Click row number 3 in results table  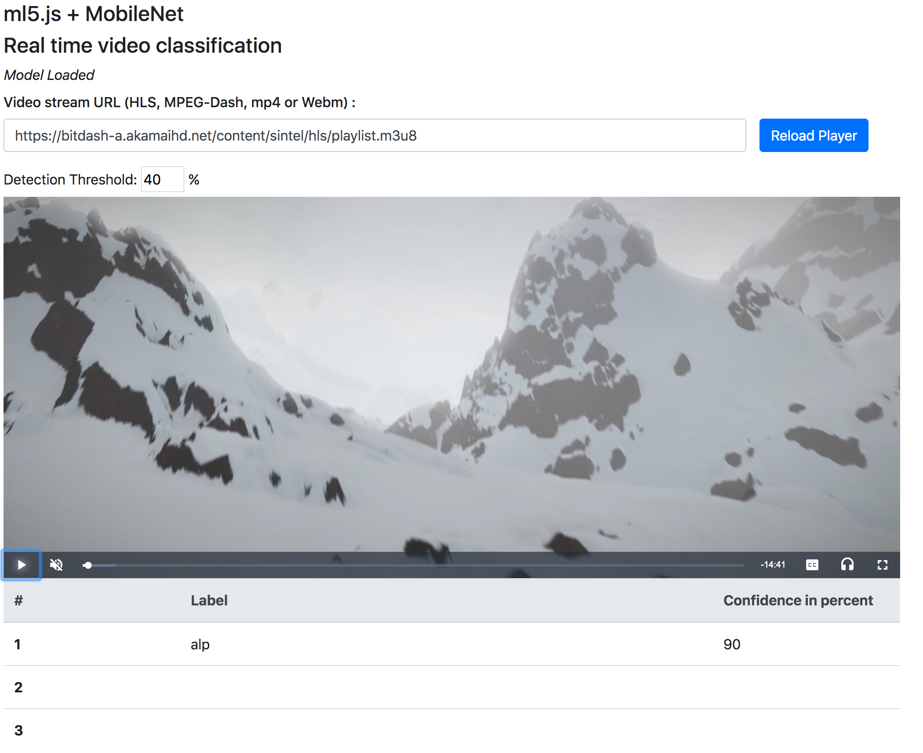[x=18, y=731]
